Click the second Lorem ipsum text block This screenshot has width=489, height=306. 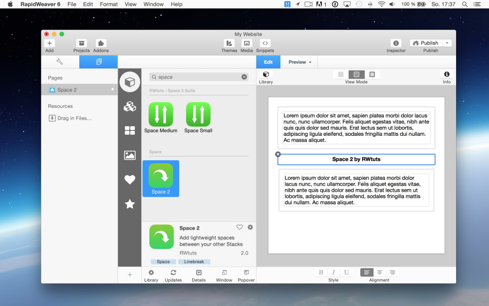pyautogui.click(x=356, y=190)
